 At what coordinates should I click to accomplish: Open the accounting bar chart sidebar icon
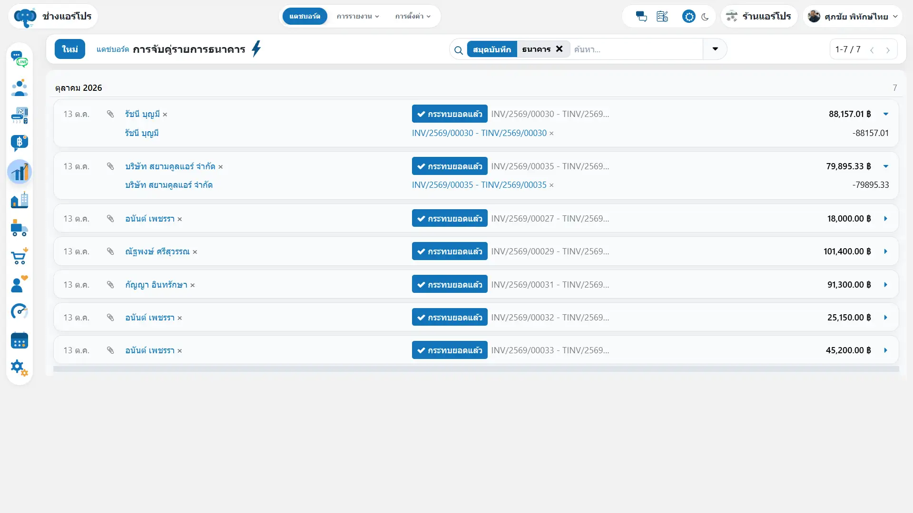[20, 172]
